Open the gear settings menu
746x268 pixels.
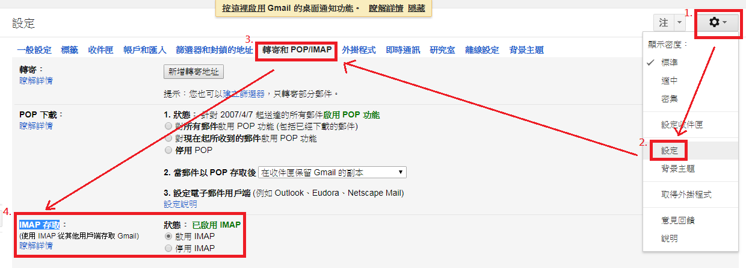pyautogui.click(x=718, y=22)
